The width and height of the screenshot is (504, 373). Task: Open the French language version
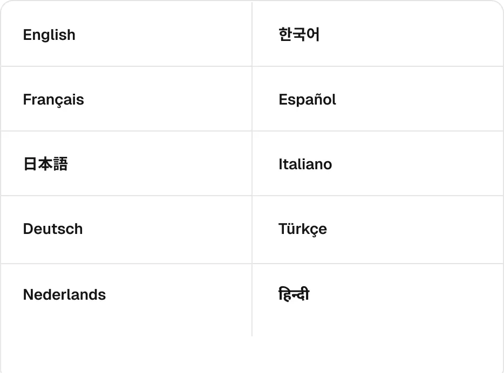tap(53, 100)
